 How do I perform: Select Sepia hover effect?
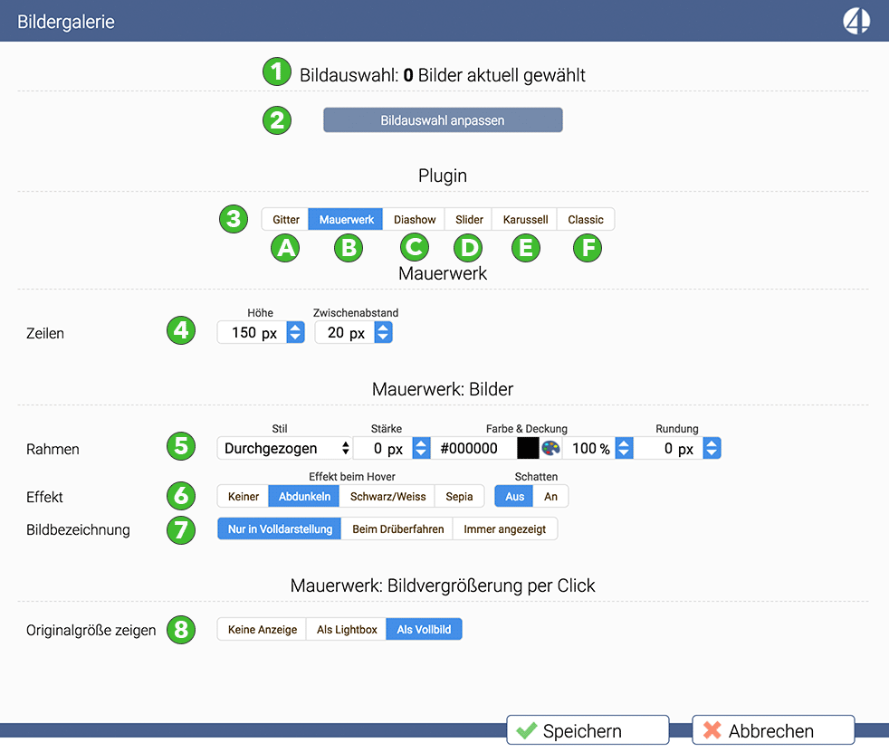click(459, 497)
